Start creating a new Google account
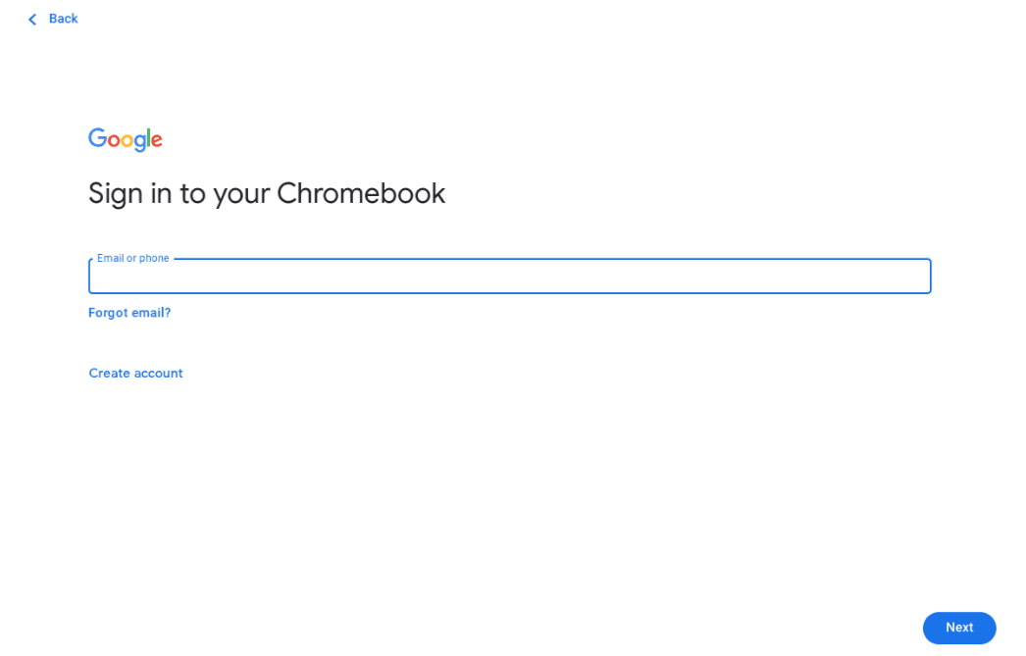Screen dimensions: 1026x656 pos(135,373)
